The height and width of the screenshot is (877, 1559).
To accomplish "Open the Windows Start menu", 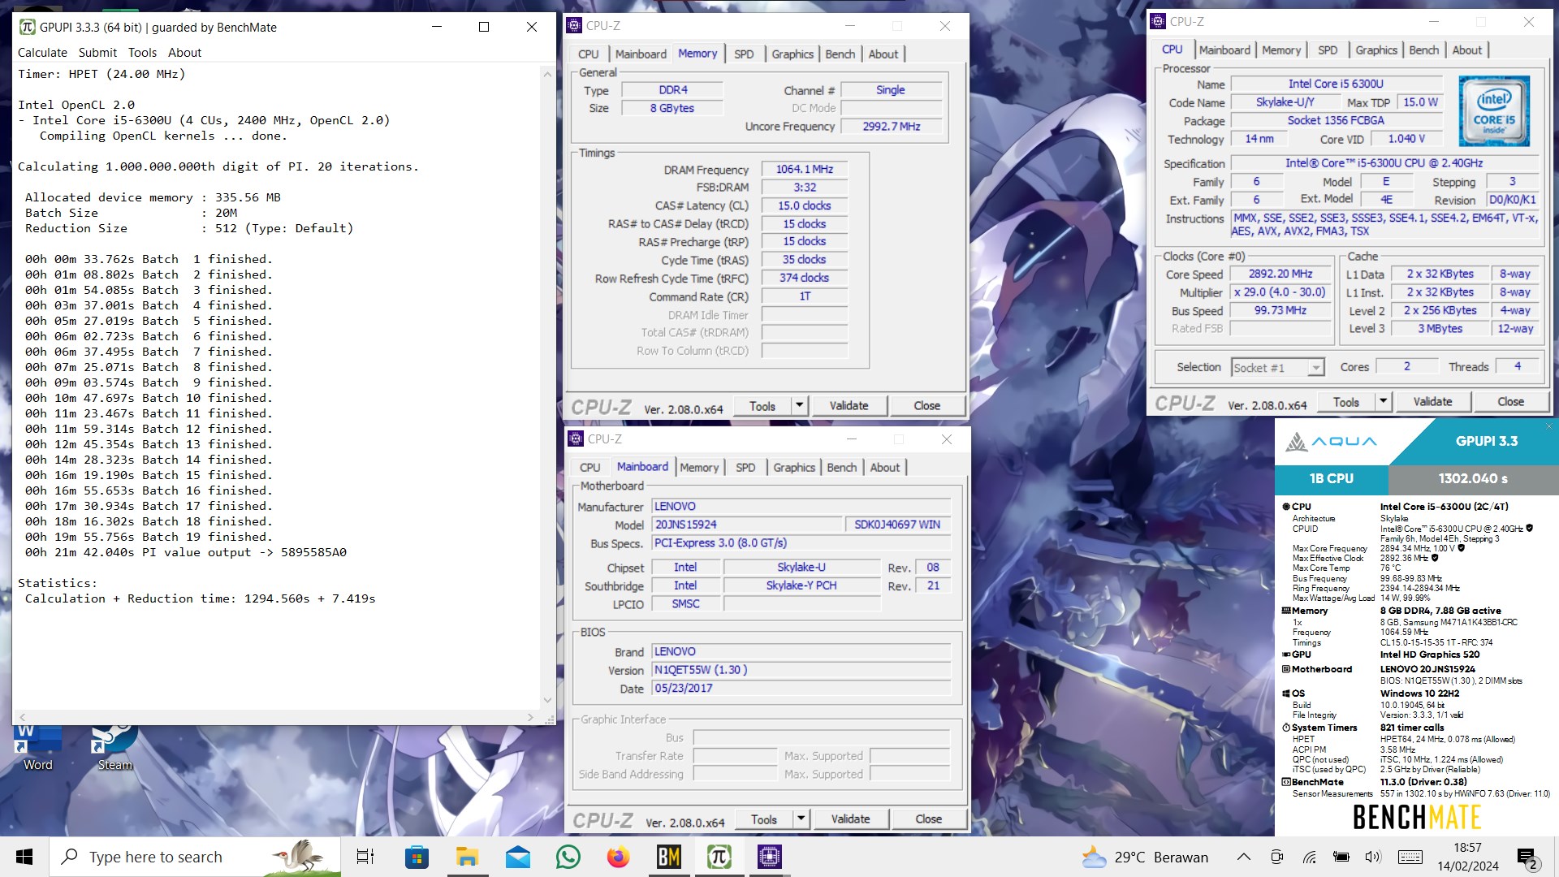I will [x=24, y=857].
